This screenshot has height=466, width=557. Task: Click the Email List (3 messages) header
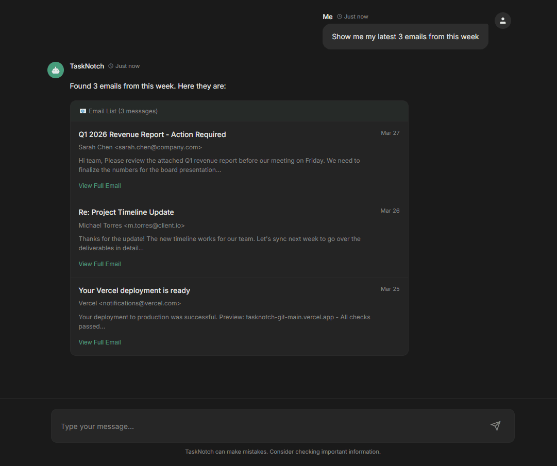point(239,111)
